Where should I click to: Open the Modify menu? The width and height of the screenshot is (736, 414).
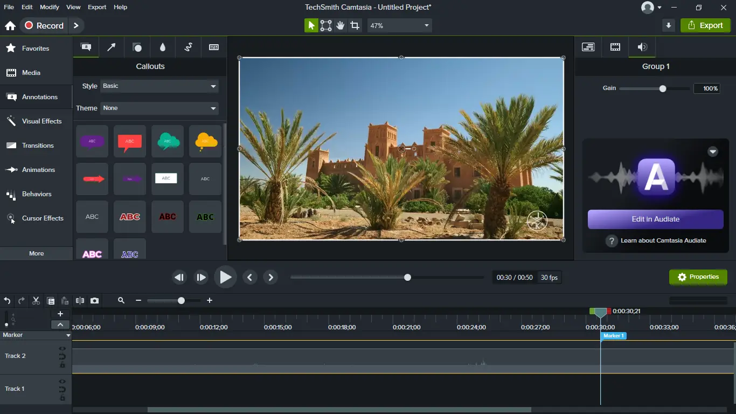tap(50, 7)
